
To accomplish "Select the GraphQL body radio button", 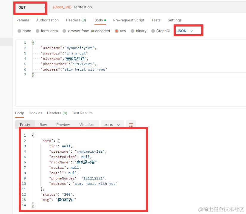I will (153, 31).
